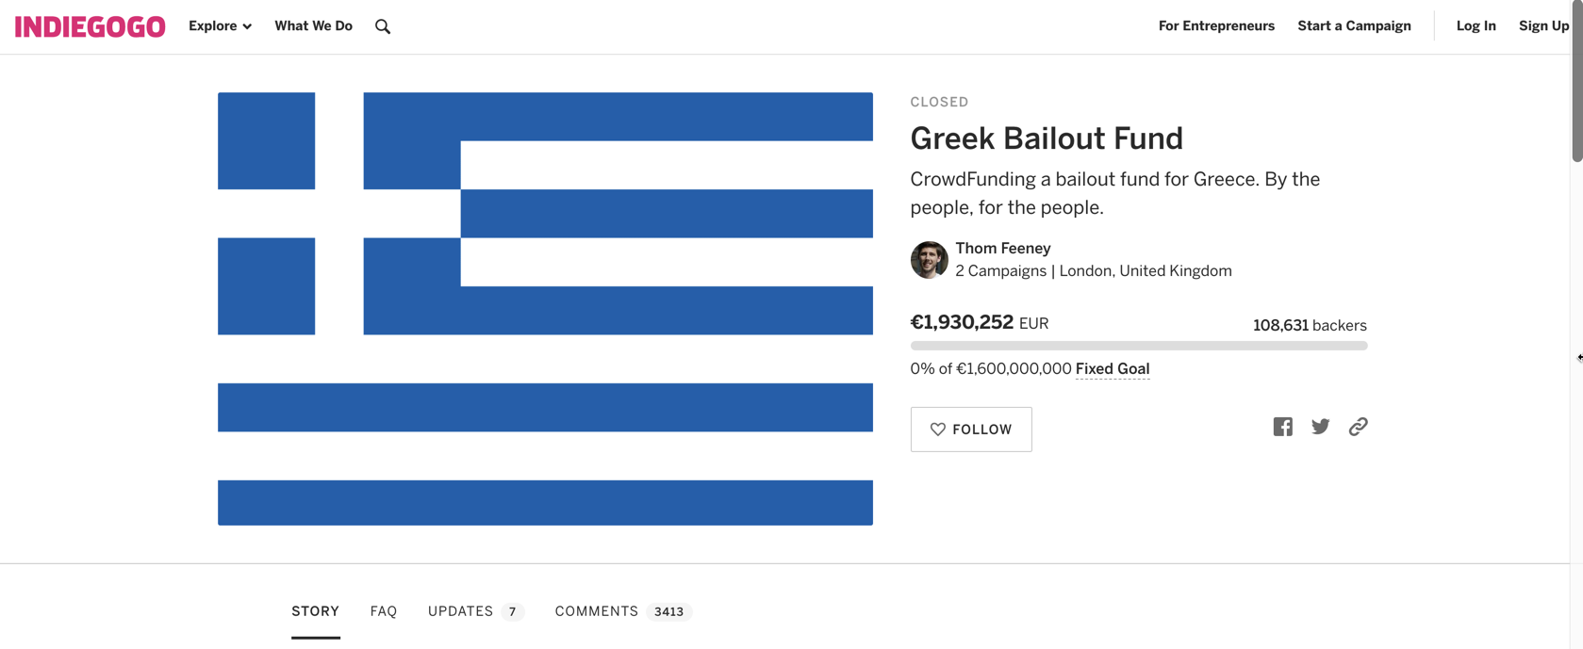This screenshot has width=1583, height=649.
Task: Open the Updates tab
Action: [x=475, y=611]
